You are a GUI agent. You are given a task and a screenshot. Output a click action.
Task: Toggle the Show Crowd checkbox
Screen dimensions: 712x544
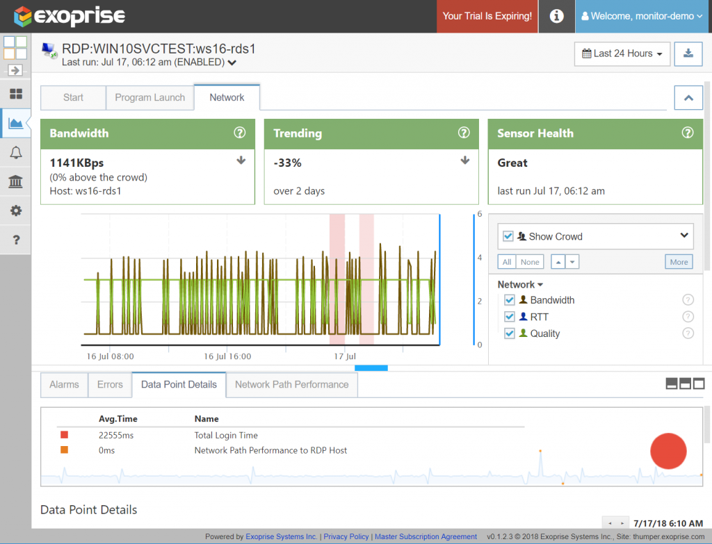508,236
